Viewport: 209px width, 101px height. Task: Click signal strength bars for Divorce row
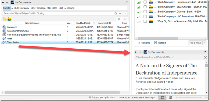point(139,12)
